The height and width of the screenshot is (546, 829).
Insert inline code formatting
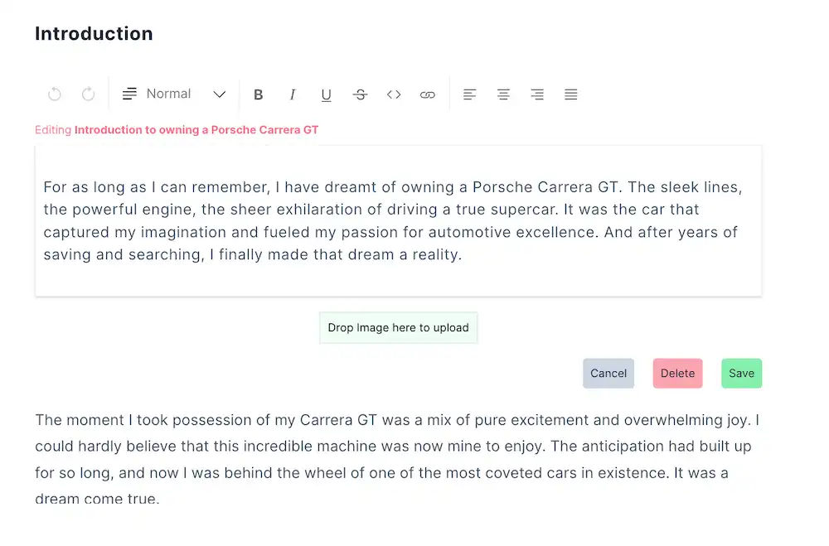coord(394,94)
